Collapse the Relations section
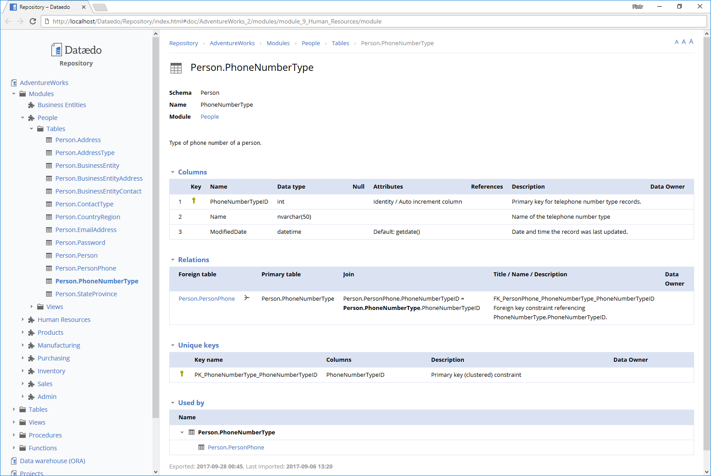The width and height of the screenshot is (711, 476). pos(173,260)
